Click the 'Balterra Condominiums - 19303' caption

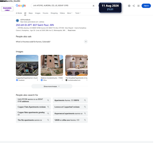52,78
